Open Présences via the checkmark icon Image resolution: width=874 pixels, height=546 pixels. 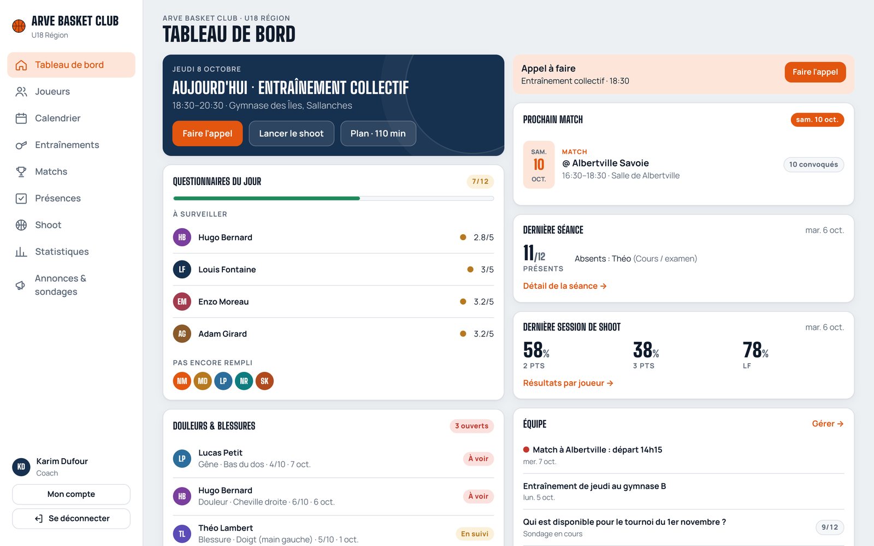click(x=21, y=199)
